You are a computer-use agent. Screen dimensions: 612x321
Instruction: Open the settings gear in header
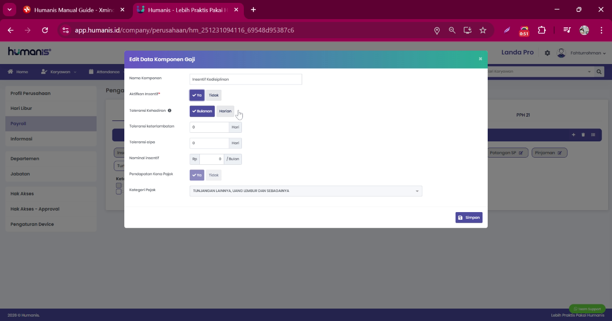[x=547, y=53]
